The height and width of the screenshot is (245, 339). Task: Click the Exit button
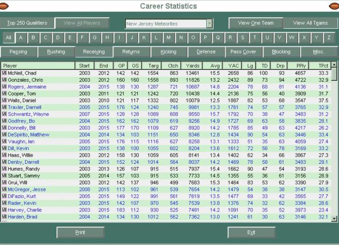pyautogui.click(x=251, y=232)
